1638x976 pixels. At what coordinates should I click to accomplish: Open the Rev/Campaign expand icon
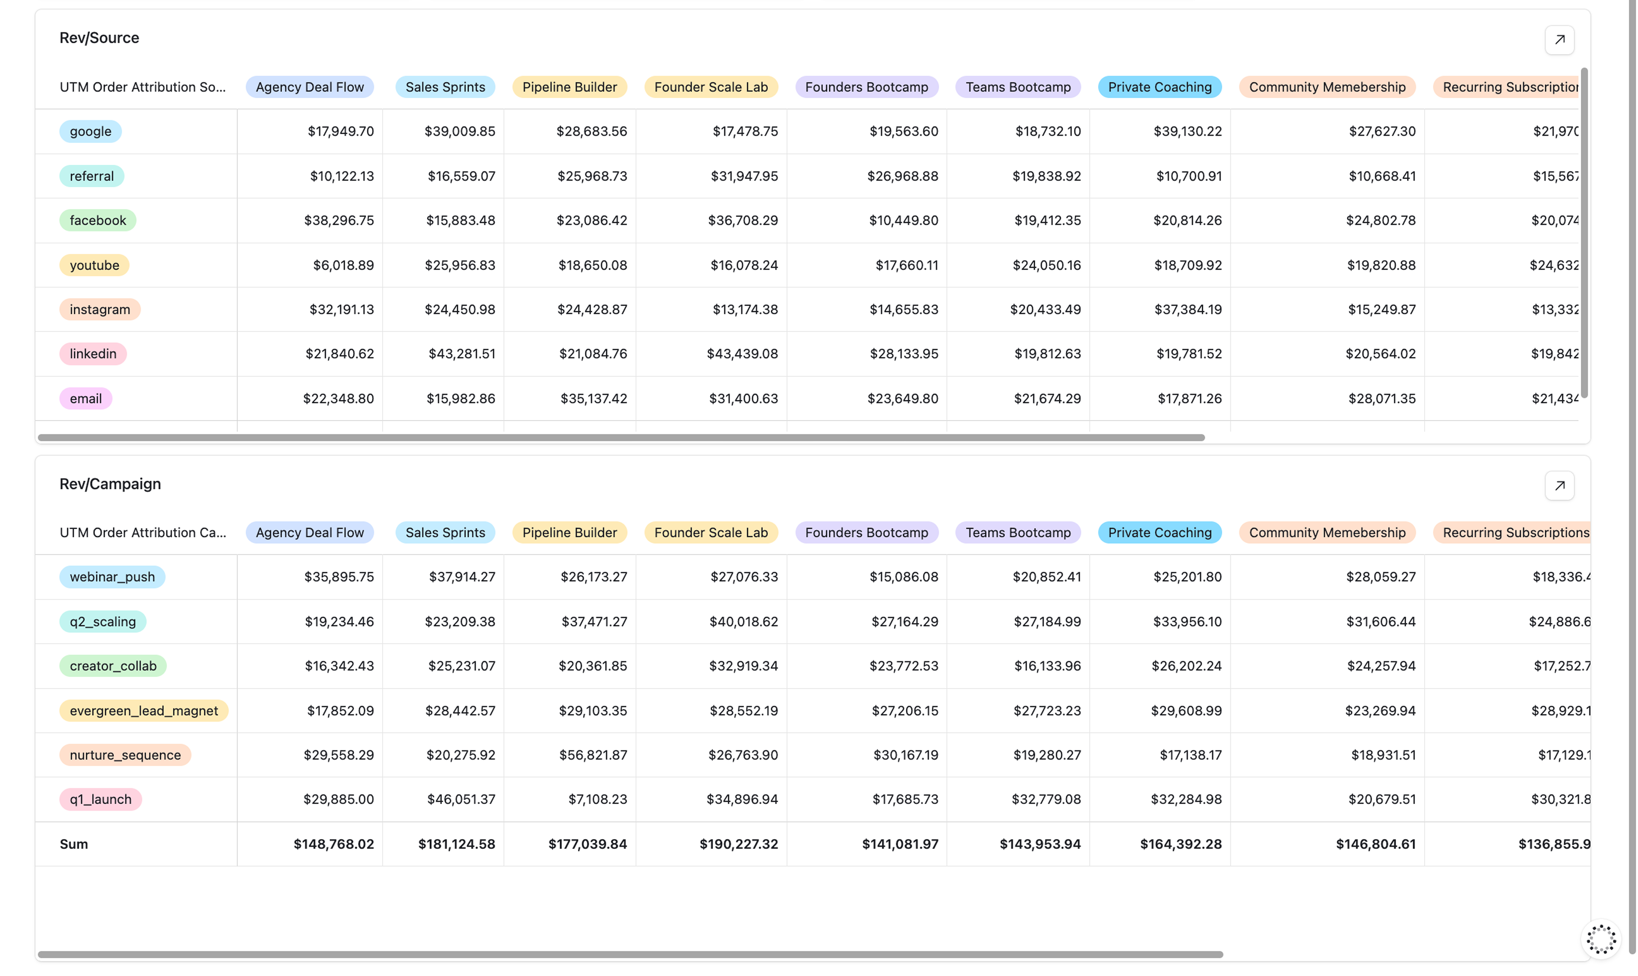pyautogui.click(x=1559, y=485)
